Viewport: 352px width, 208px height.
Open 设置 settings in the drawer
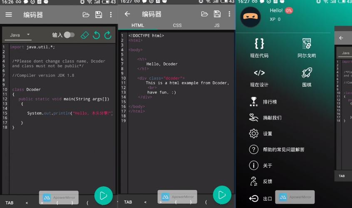point(267,134)
